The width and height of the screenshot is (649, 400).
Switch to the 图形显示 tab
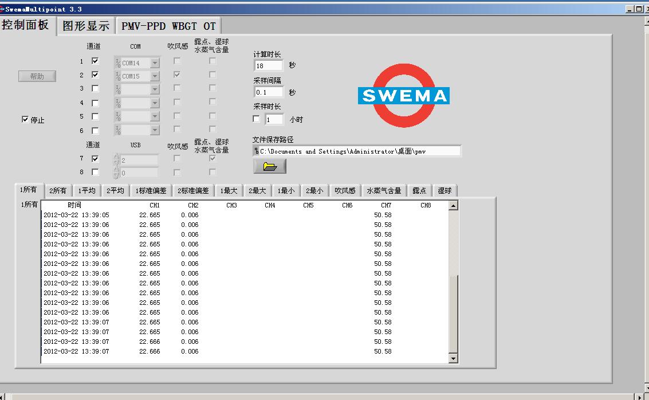86,26
